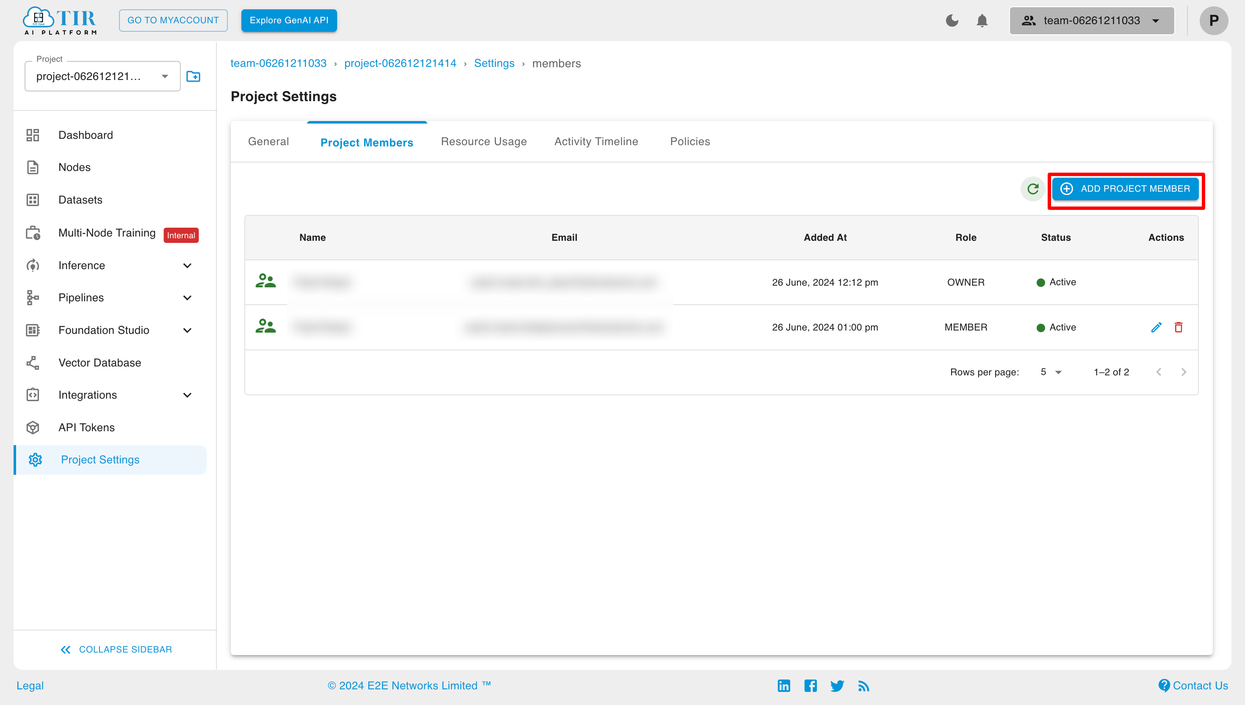Open the LinkedIn footer icon
This screenshot has width=1245, height=705.
pyautogui.click(x=784, y=686)
